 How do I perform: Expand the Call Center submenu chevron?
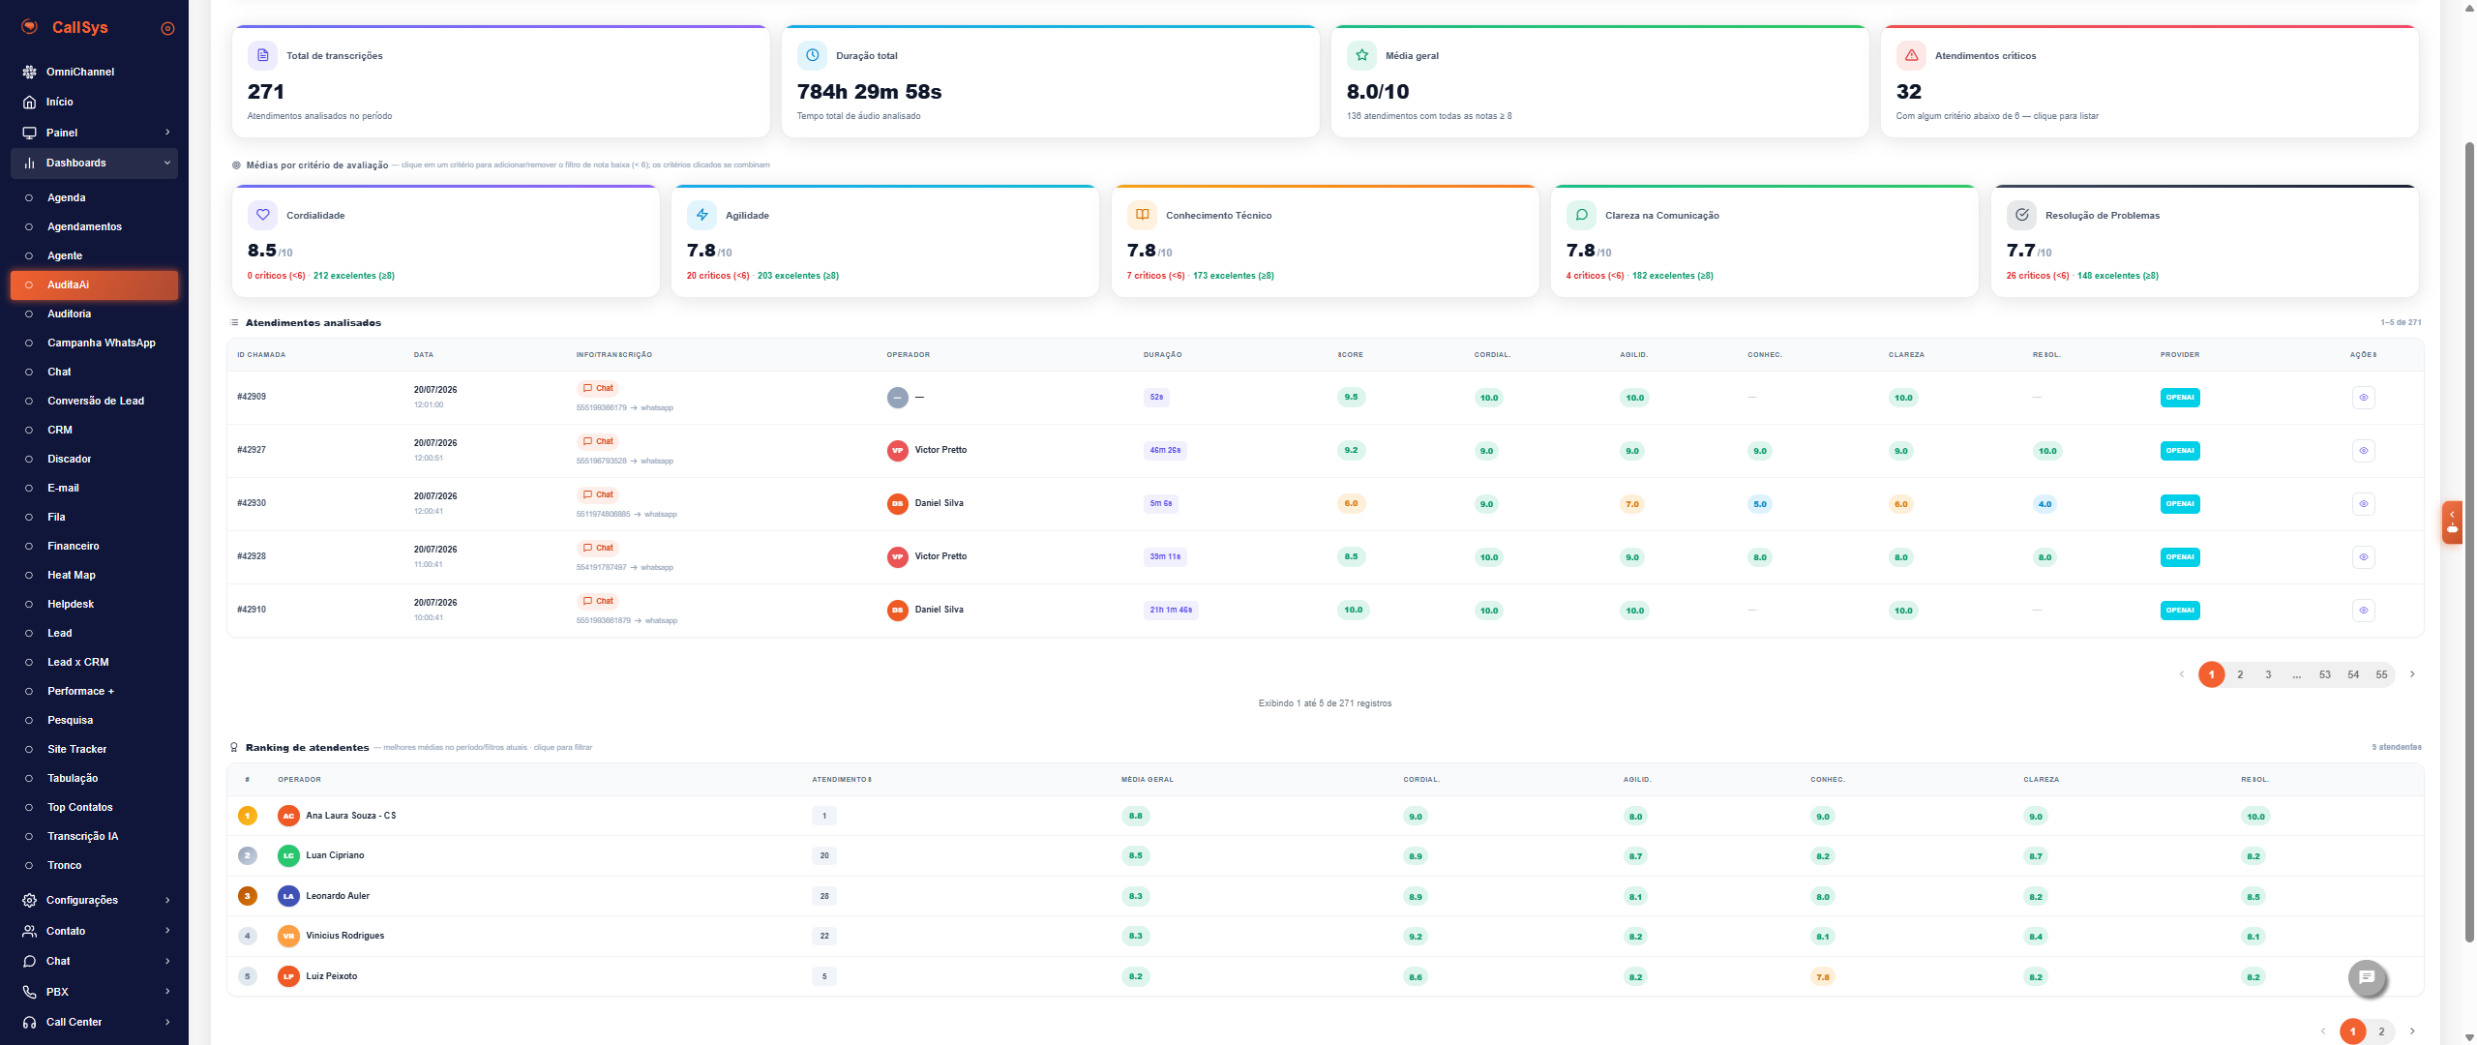coord(167,1022)
